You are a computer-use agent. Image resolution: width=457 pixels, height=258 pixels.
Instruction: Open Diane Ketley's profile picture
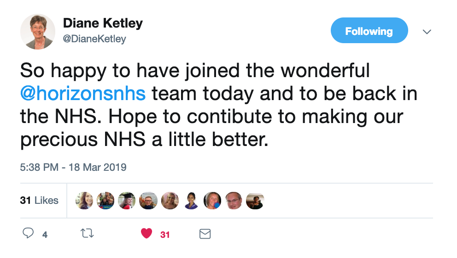pos(38,32)
